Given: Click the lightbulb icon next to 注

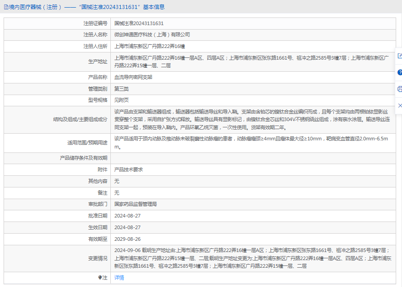Looking at the screenshot, I should click(100, 278).
